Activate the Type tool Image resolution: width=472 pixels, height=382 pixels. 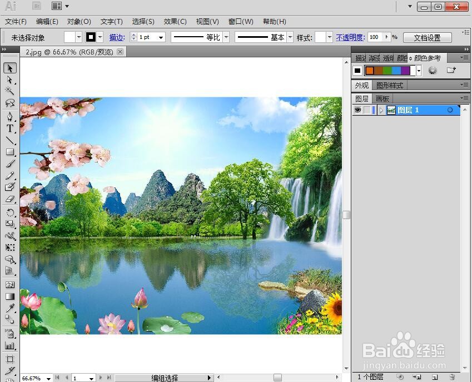coord(10,128)
